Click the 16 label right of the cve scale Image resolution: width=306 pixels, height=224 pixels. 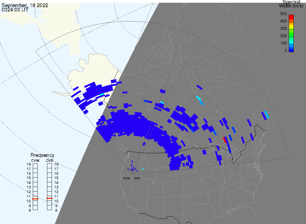coord(56,174)
